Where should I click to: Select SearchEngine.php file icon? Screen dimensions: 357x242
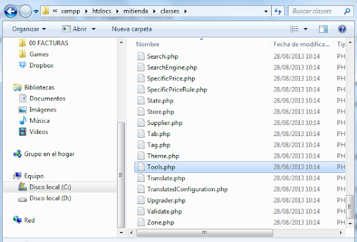coord(141,67)
